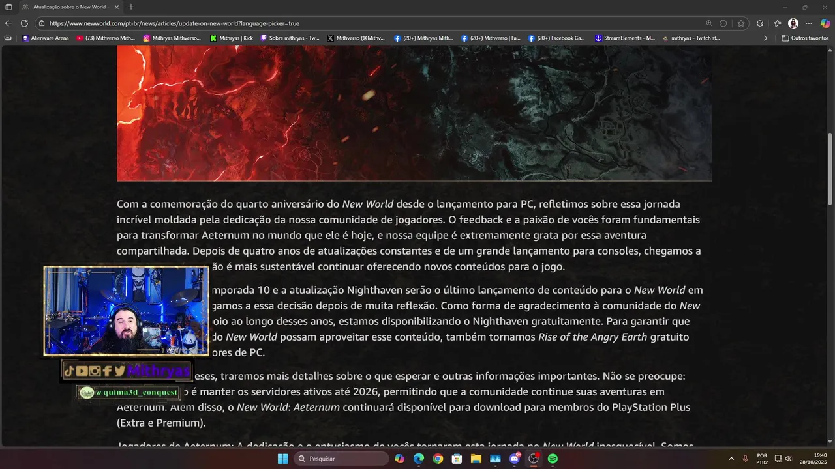The height and width of the screenshot is (469, 835).
Task: Open the Facebook (20+) Mithverso | Fa bookmark
Action: [x=491, y=38]
